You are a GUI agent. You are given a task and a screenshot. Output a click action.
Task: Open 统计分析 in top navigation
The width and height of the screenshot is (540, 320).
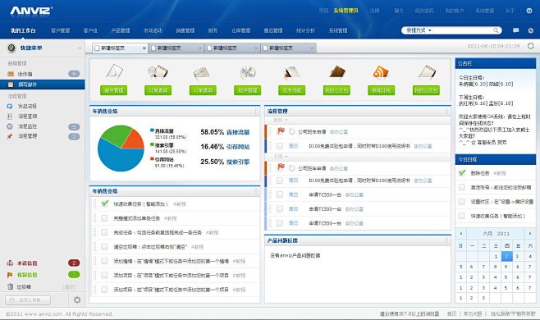305,30
